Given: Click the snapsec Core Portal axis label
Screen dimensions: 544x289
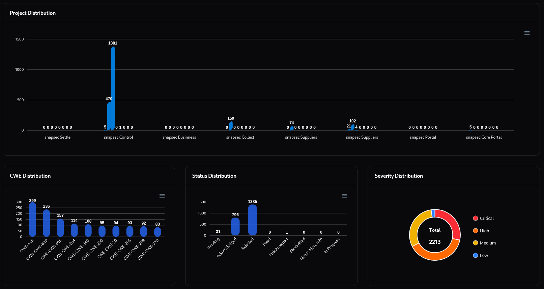Looking at the screenshot, I should [x=484, y=137].
